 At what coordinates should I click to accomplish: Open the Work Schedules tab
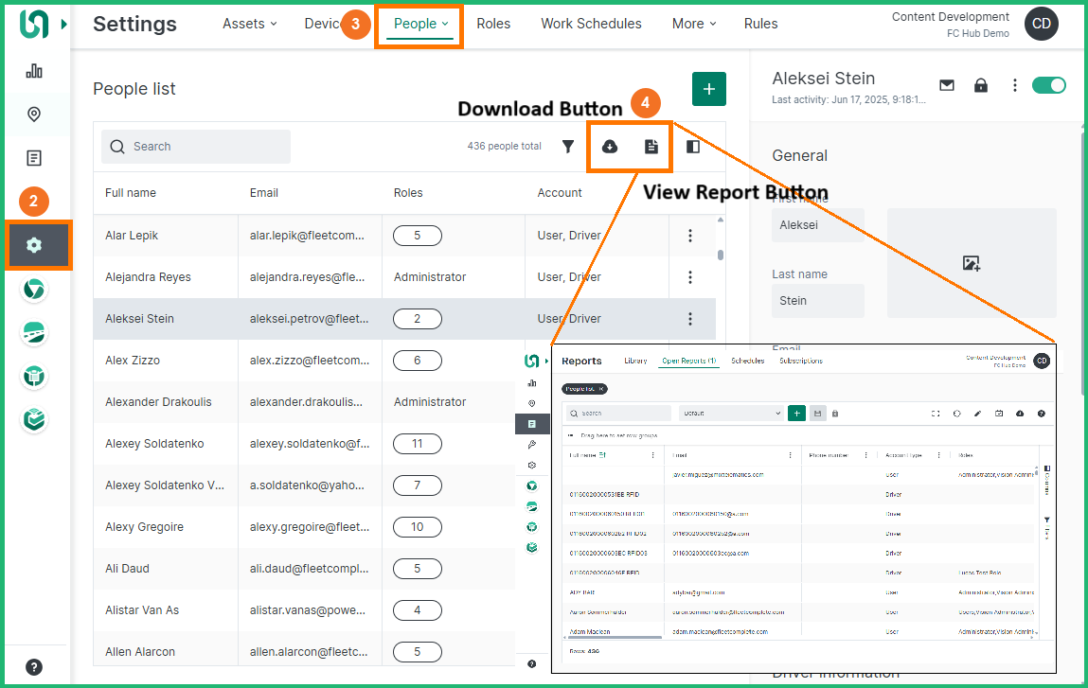click(x=591, y=24)
